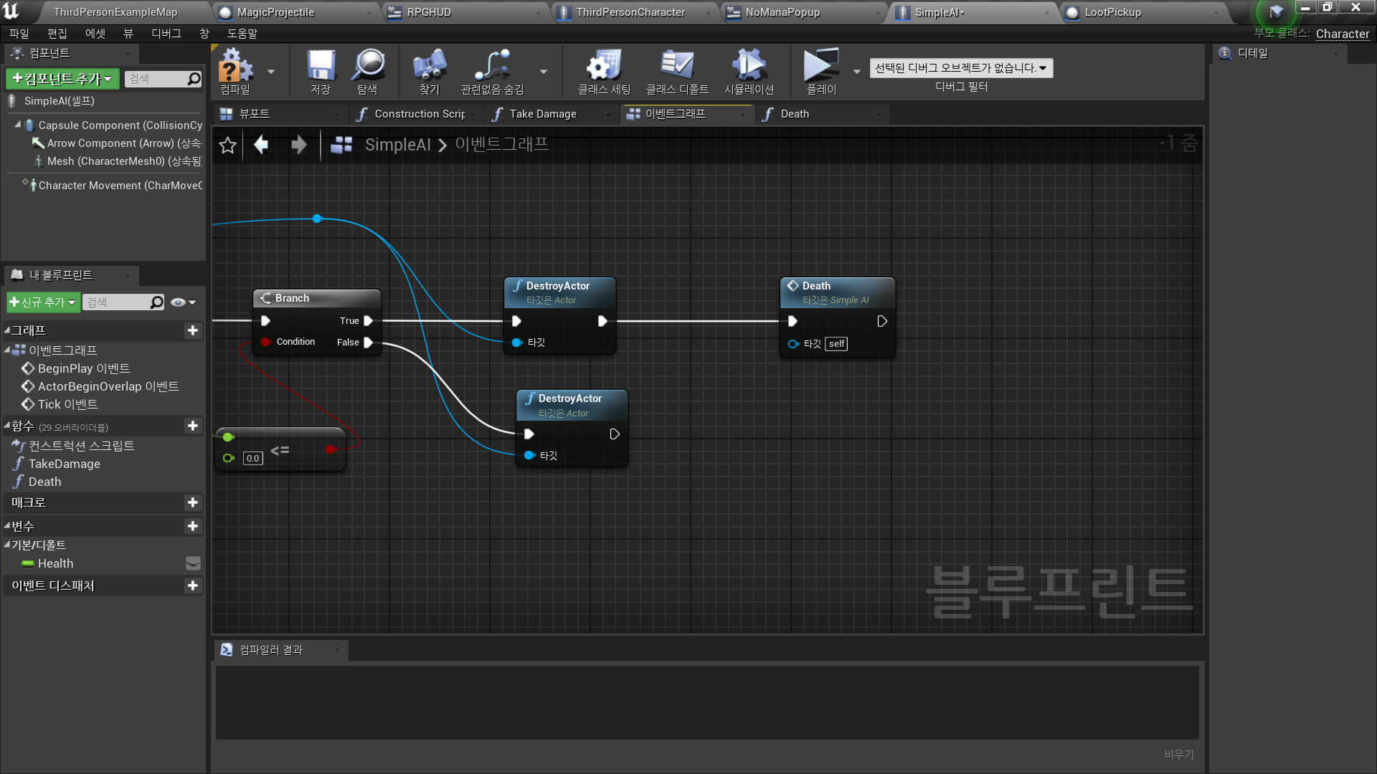Add new function with plus button

click(192, 426)
